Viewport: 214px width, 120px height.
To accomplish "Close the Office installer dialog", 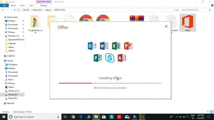I will pyautogui.click(x=166, y=26).
